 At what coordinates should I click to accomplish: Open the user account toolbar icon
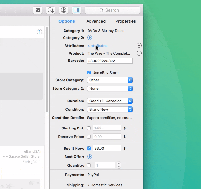point(64,10)
